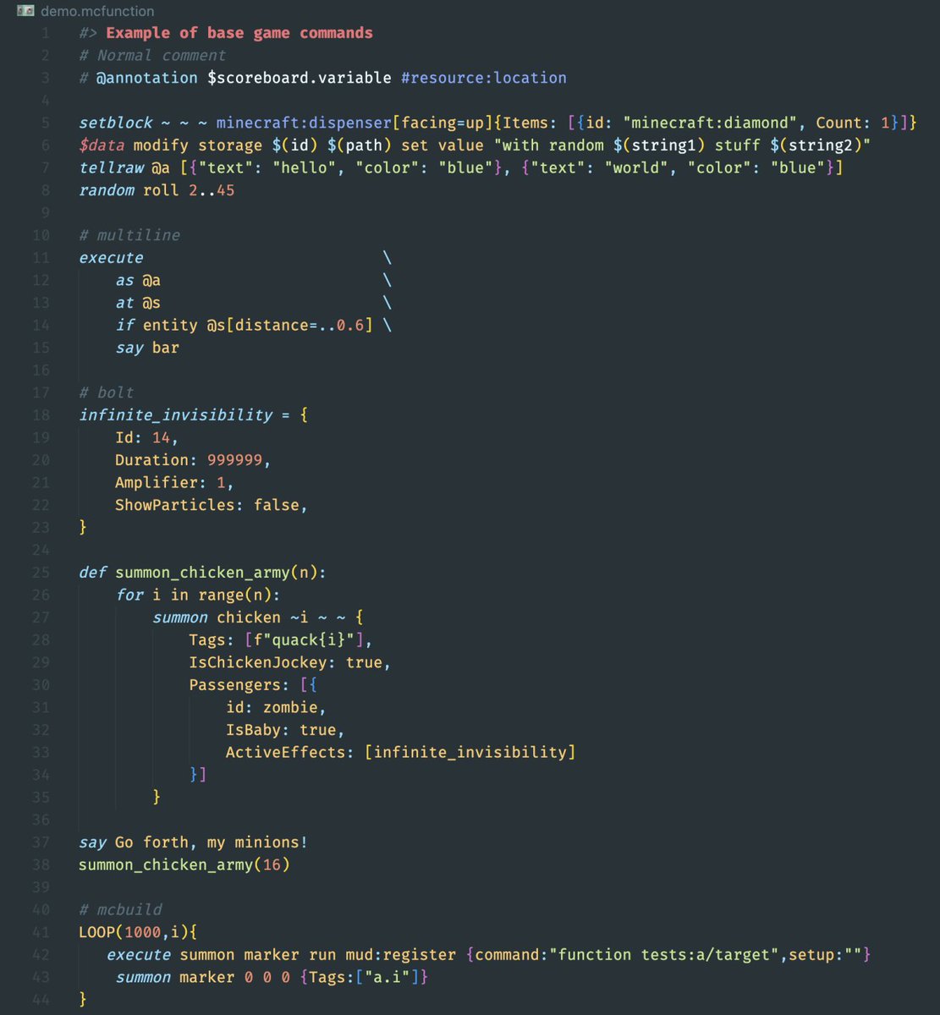Select the summon_chicken_army function name

206,572
